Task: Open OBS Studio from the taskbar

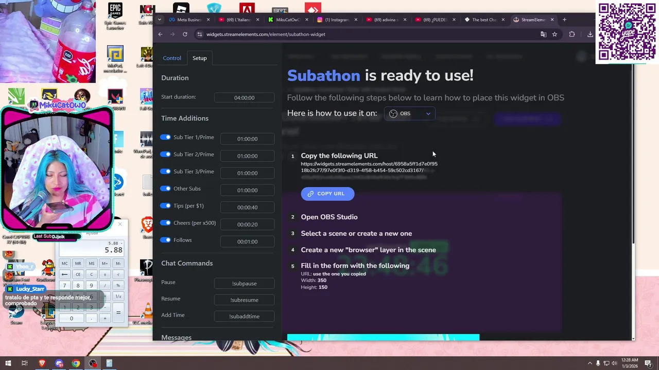Action: [x=93, y=363]
